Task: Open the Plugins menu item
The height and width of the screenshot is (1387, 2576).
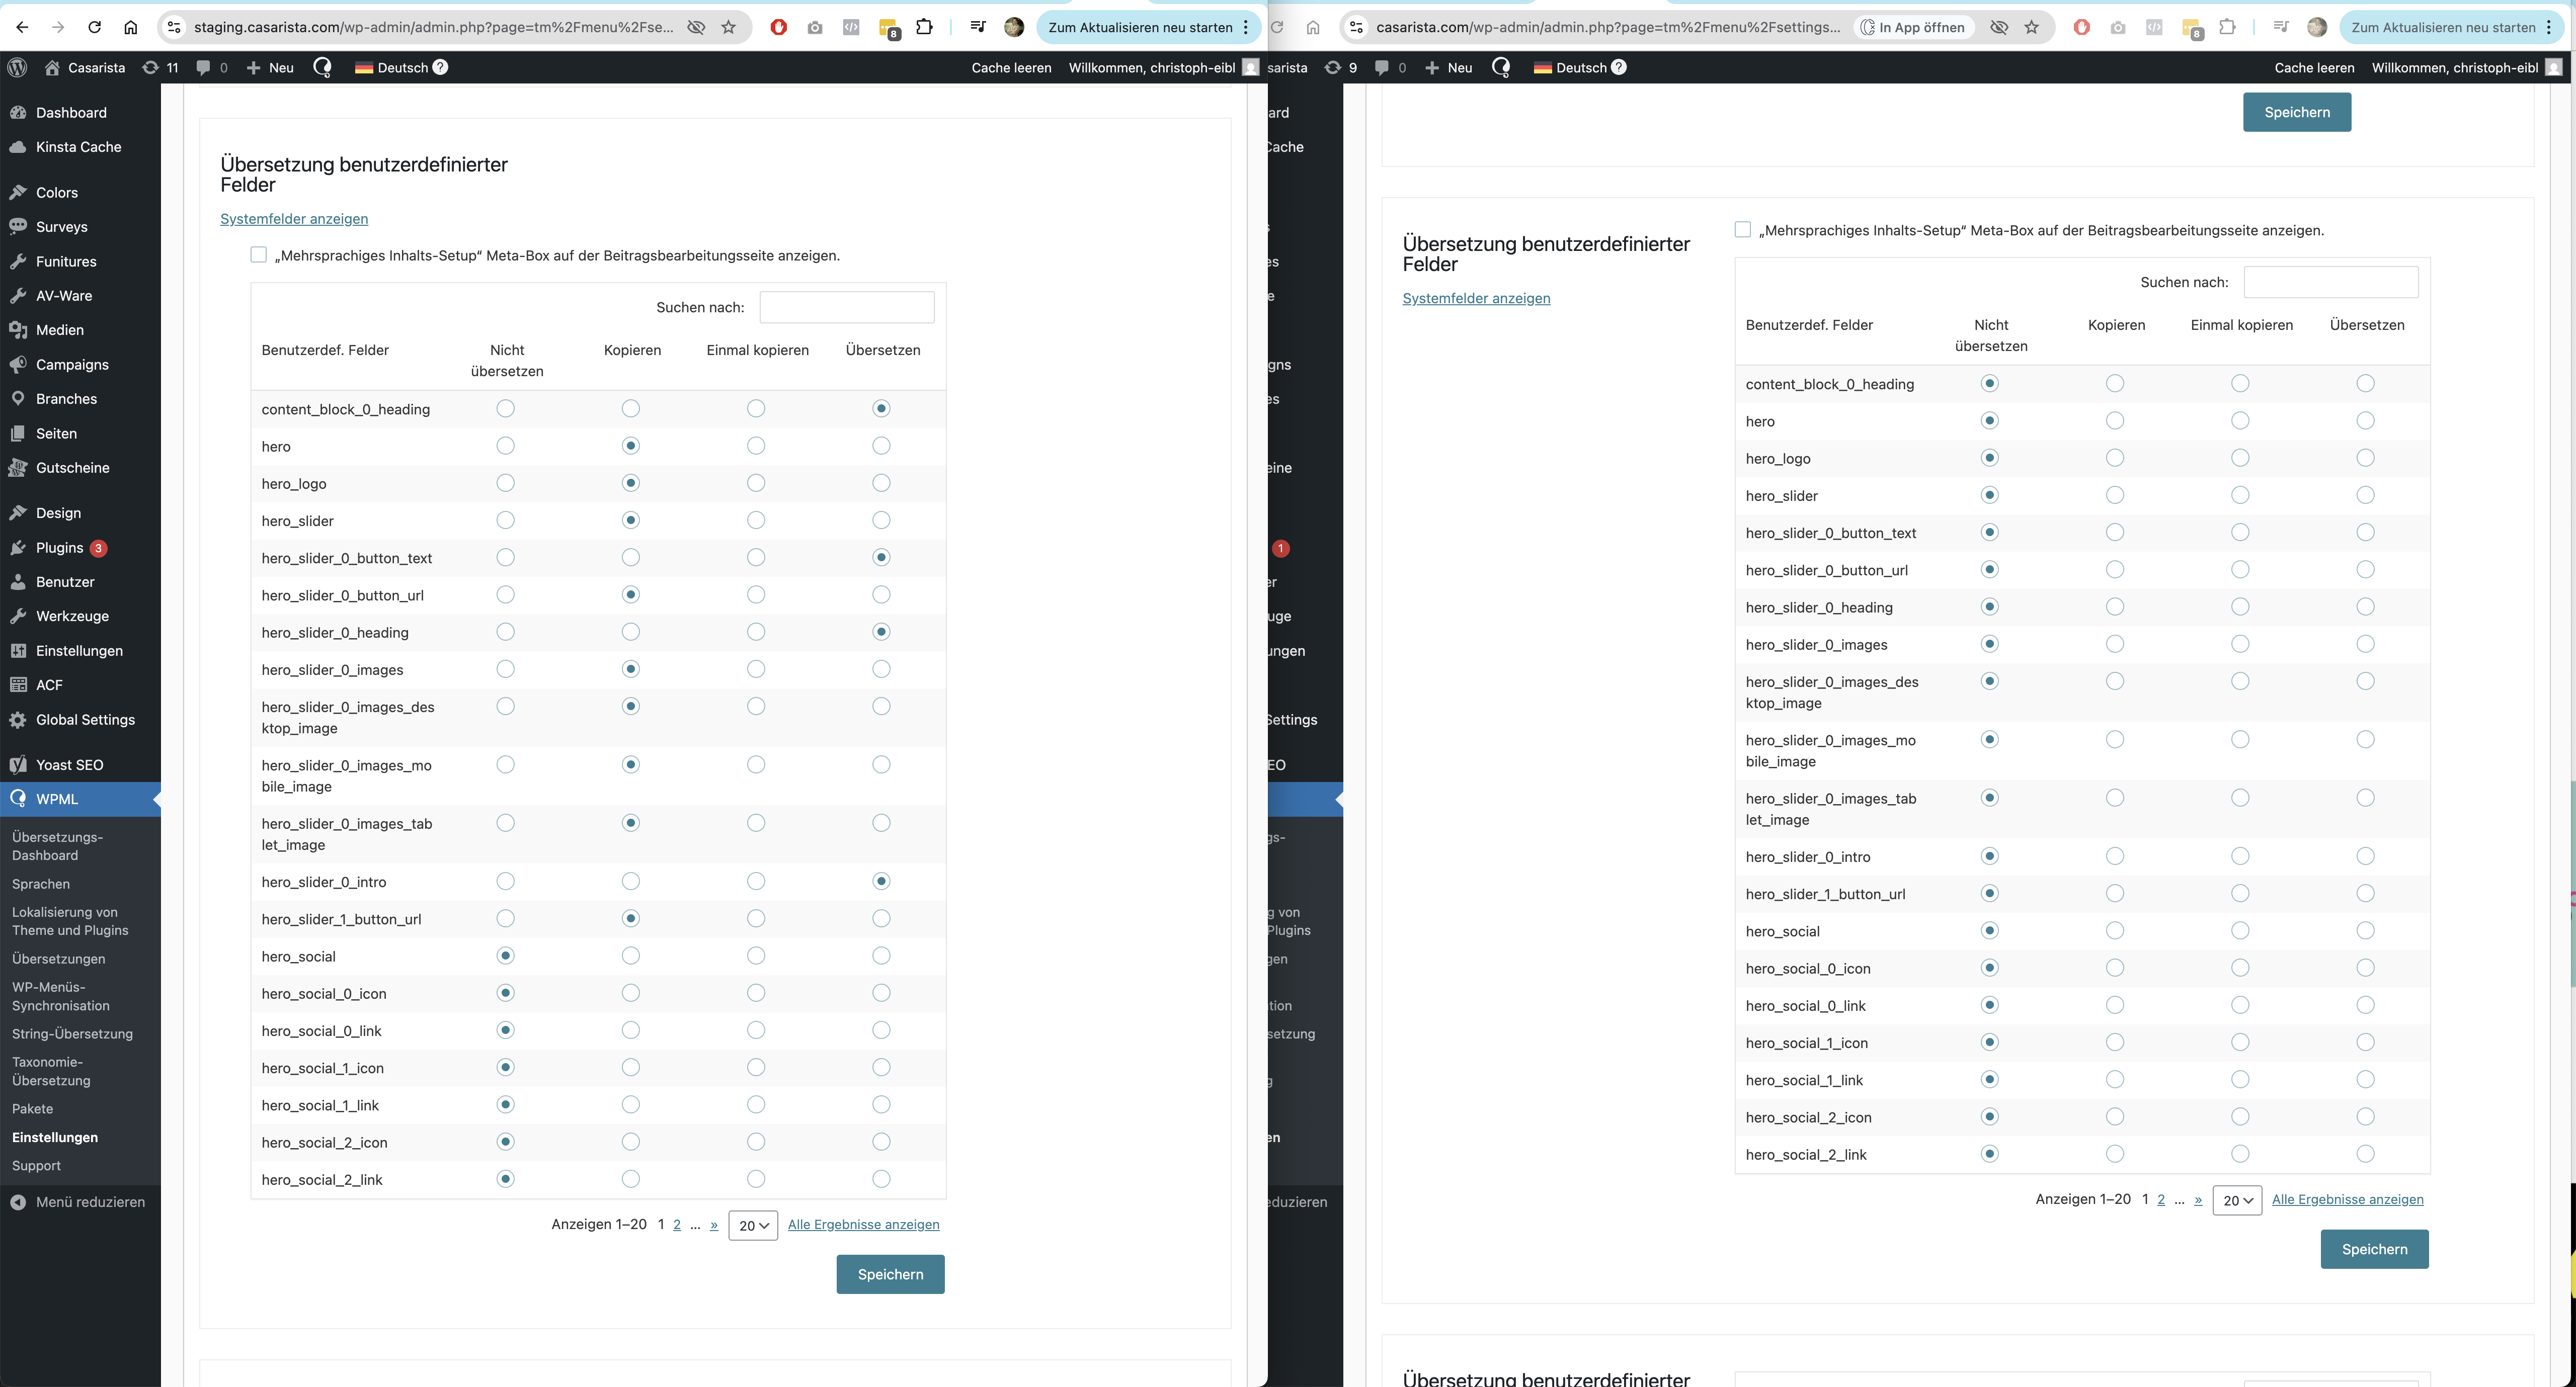Action: (x=59, y=548)
